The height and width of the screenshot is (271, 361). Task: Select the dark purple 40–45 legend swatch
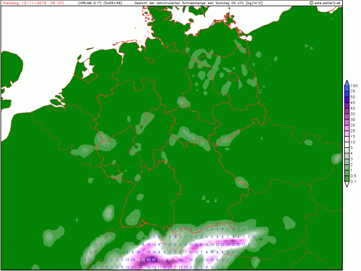click(346, 105)
